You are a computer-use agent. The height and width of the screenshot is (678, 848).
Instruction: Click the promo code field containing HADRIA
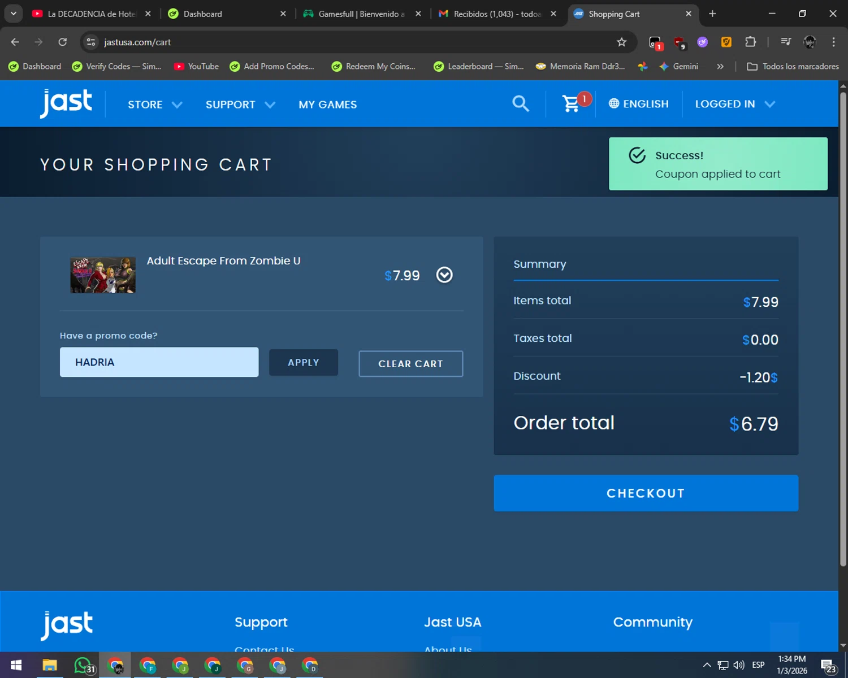coord(159,362)
